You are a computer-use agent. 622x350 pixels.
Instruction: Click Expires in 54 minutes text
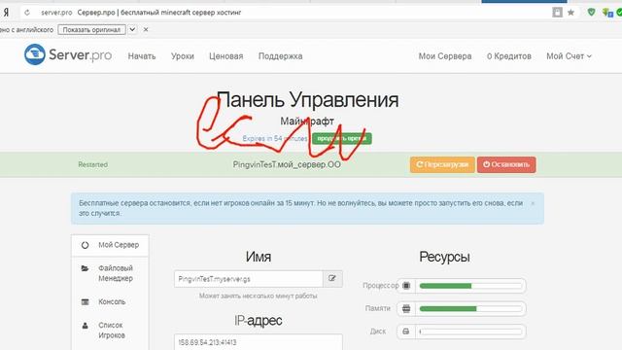click(x=274, y=138)
